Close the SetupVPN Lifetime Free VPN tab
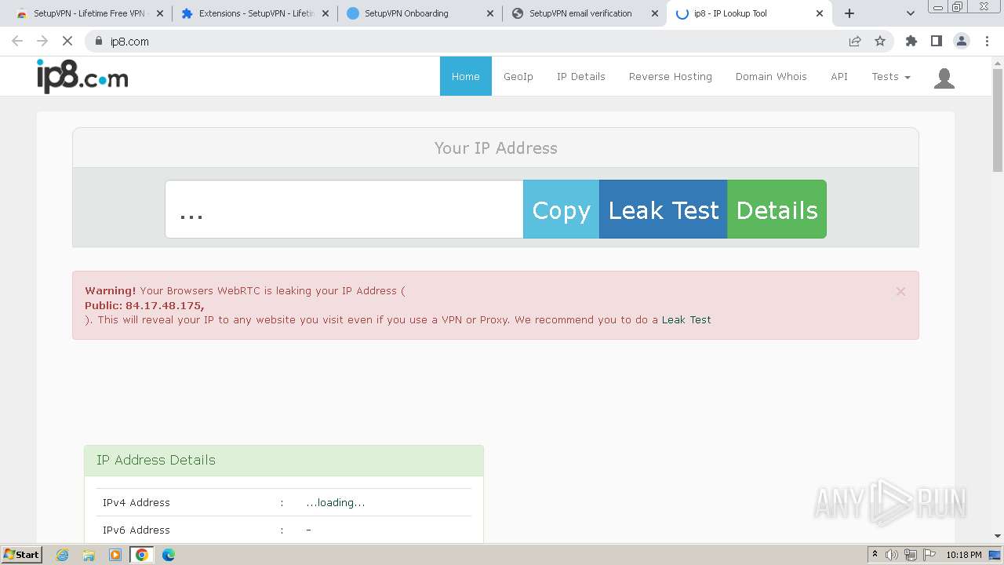Screen dimensions: 1004x565 pos(160,13)
